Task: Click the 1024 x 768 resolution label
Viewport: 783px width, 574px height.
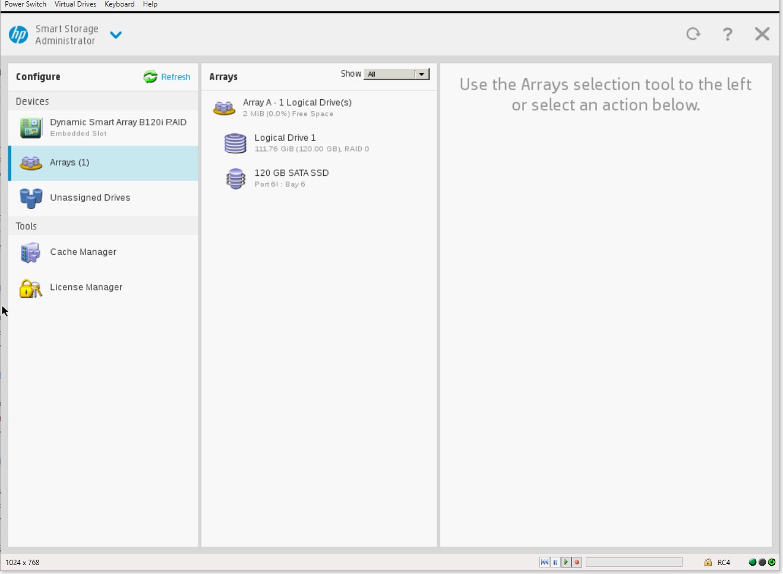Action: click(23, 563)
